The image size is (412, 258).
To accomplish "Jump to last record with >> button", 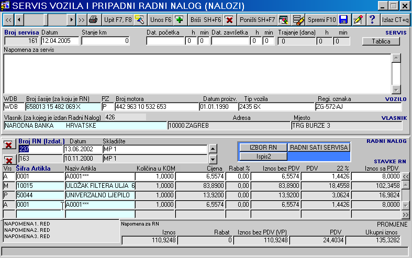I will pos(82,20).
